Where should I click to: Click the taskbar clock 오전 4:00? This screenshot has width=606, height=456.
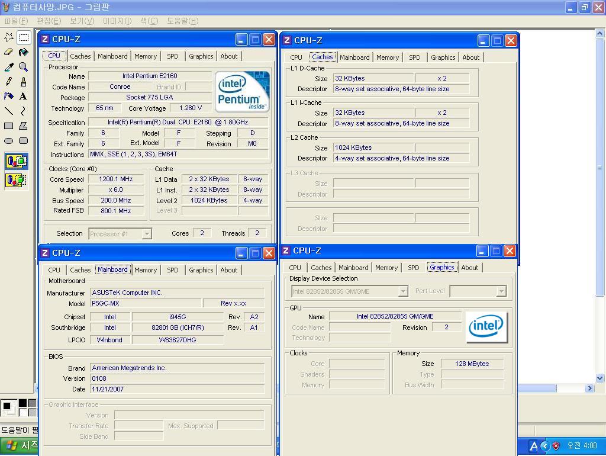coord(582,446)
